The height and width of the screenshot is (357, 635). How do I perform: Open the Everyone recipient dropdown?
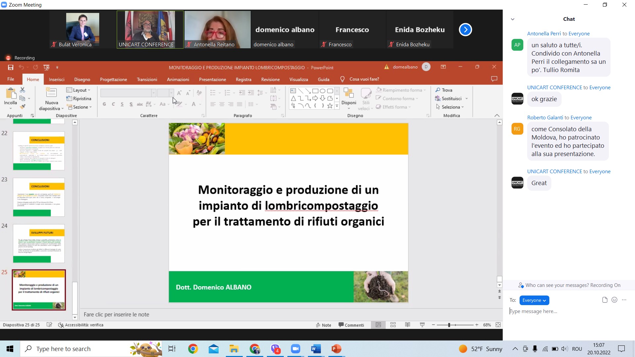click(x=534, y=300)
